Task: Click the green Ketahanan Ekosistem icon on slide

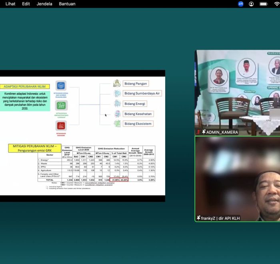Action: point(61,106)
